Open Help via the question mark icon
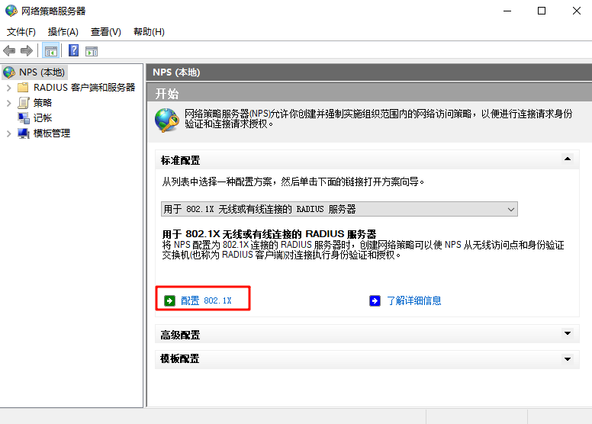 pos(74,51)
